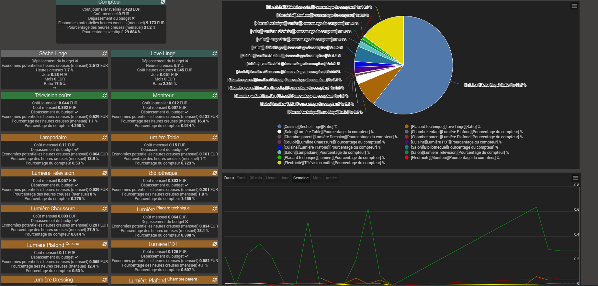Image resolution: width=598 pixels, height=286 pixels.
Task: Click refresh icon on Lave Linge
Action: (215, 53)
